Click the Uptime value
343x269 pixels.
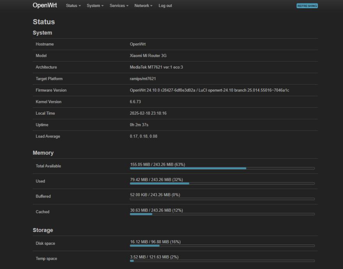[x=139, y=125]
